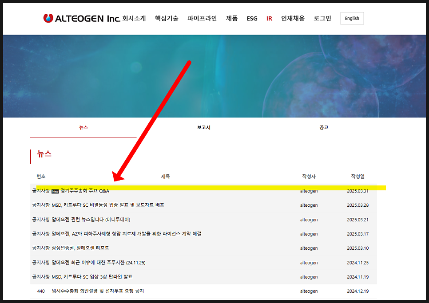Open 알테오젠 관련 뉴스입니다 (머니투데이) post
429x303 pixels.
click(91, 220)
